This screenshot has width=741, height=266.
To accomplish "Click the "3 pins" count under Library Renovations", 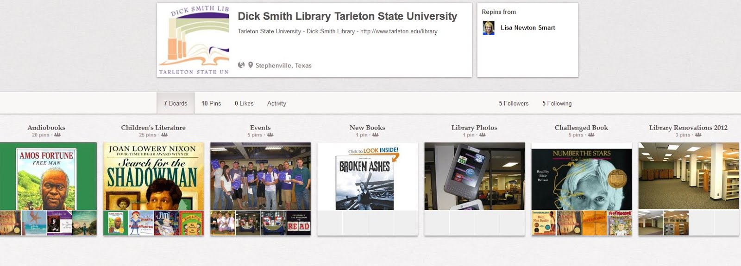I will (683, 135).
